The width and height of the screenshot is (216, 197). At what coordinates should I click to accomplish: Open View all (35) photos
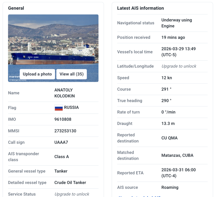71,74
